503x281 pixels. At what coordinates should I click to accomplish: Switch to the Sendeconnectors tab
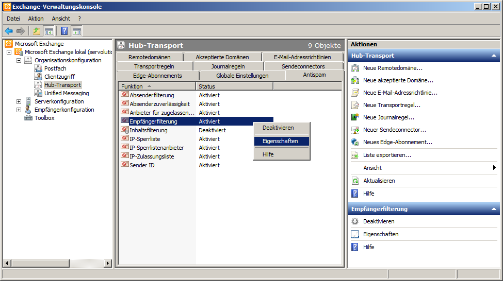tap(303, 66)
